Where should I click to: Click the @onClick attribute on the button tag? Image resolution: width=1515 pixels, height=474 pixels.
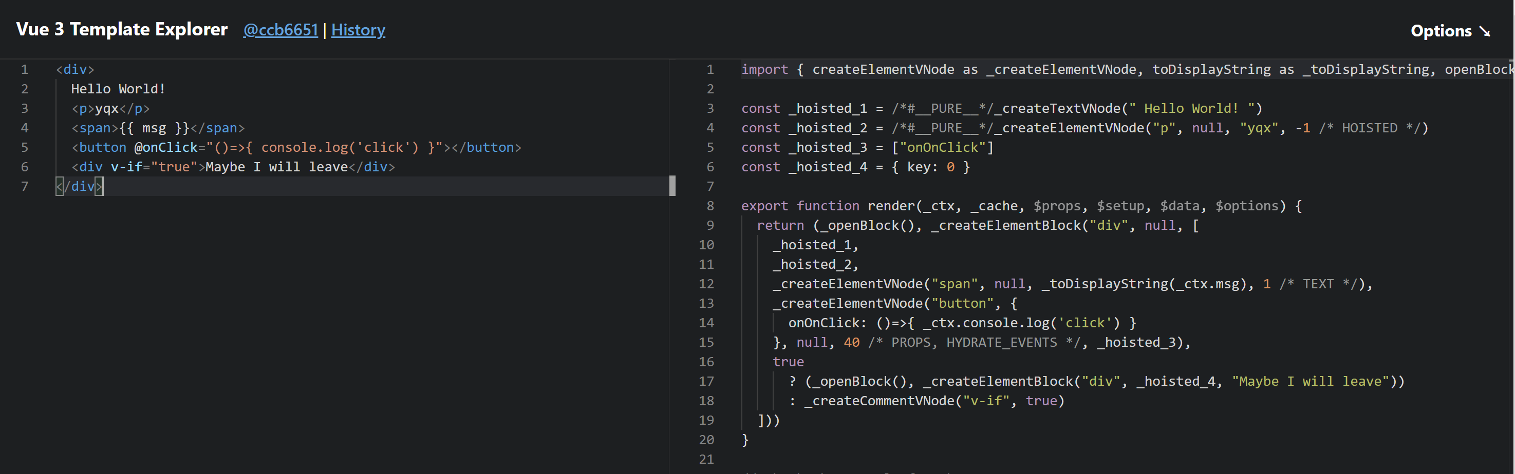(166, 147)
